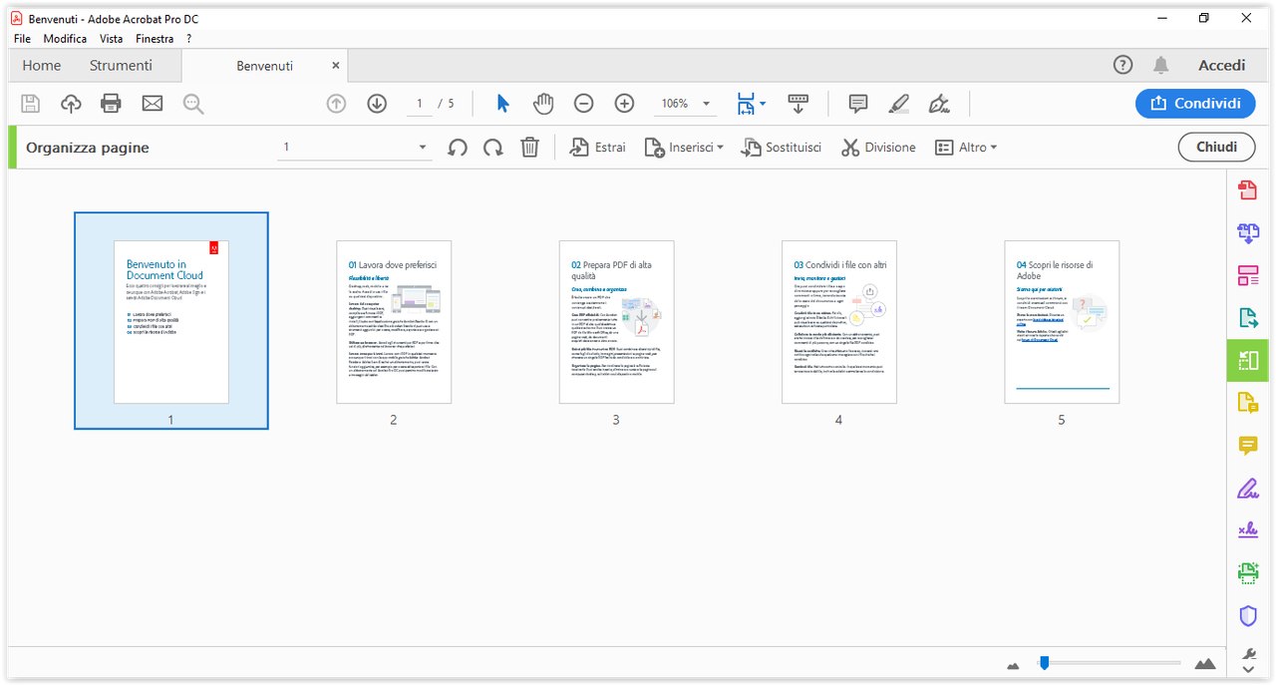
Task: Click the Sostituisci pages button
Action: pyautogui.click(x=781, y=148)
